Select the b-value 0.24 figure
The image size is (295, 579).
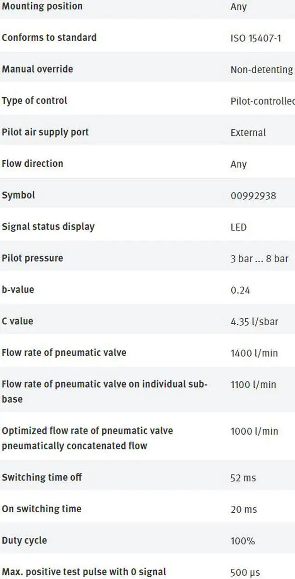tap(240, 290)
